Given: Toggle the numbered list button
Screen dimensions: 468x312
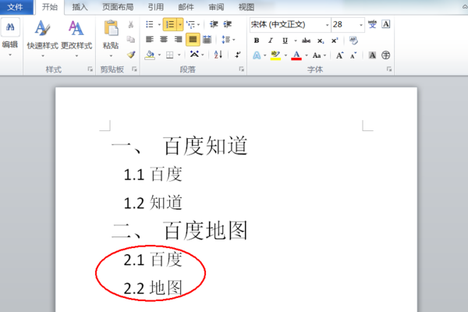Looking at the screenshot, I should [170, 24].
